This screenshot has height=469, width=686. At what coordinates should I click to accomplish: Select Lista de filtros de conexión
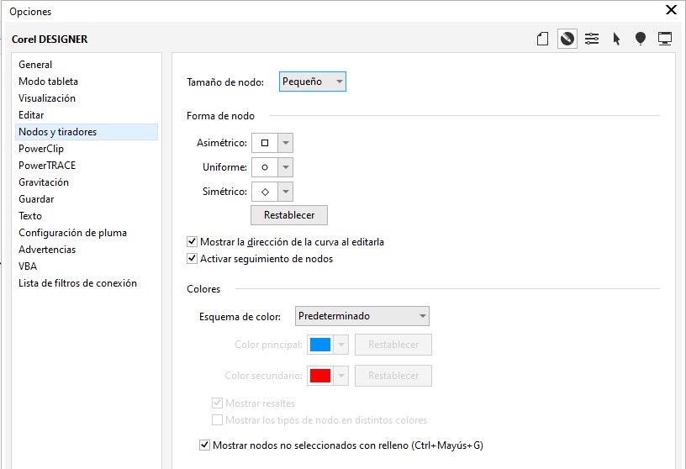point(87,283)
